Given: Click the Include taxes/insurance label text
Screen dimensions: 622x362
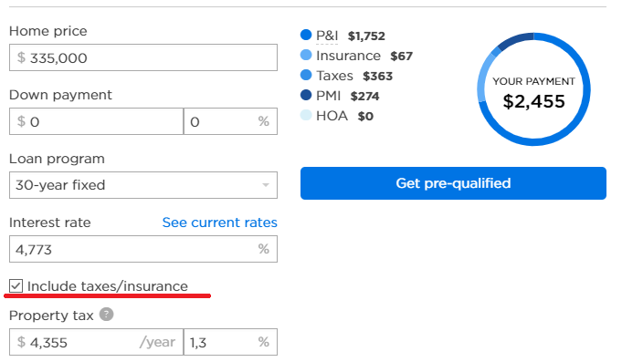Looking at the screenshot, I should pyautogui.click(x=108, y=286).
